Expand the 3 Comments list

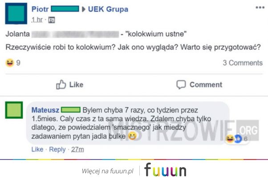[x=243, y=63]
